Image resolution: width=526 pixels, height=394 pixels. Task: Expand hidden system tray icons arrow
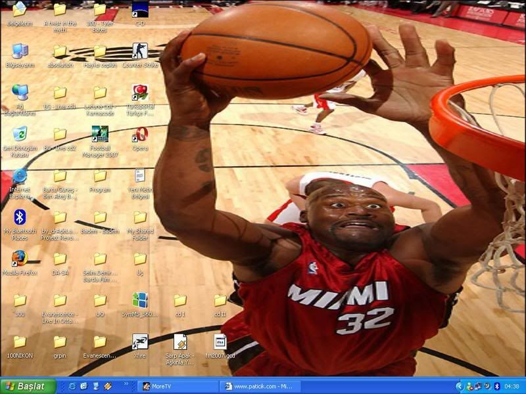coord(459,387)
